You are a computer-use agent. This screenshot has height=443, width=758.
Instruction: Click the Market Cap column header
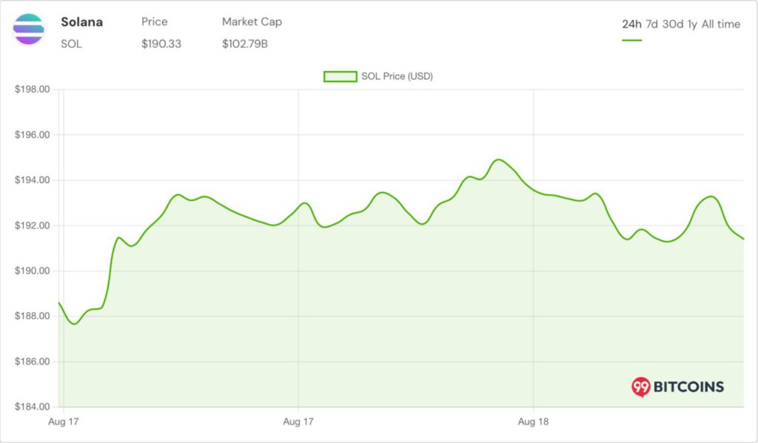click(252, 22)
